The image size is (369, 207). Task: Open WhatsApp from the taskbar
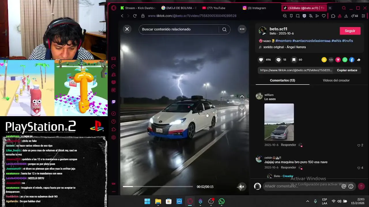pyautogui.click(x=221, y=201)
